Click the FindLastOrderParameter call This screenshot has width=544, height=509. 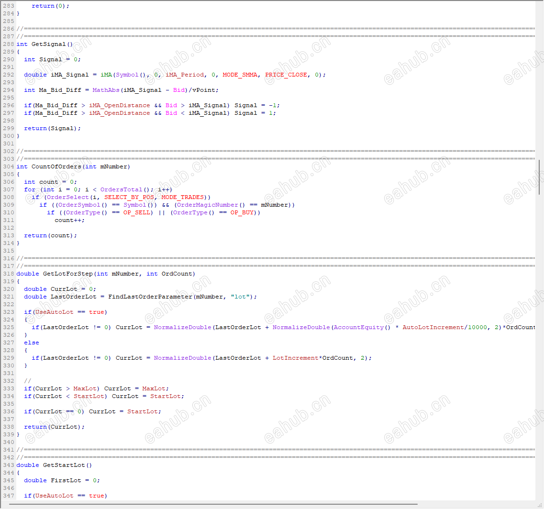[150, 297]
